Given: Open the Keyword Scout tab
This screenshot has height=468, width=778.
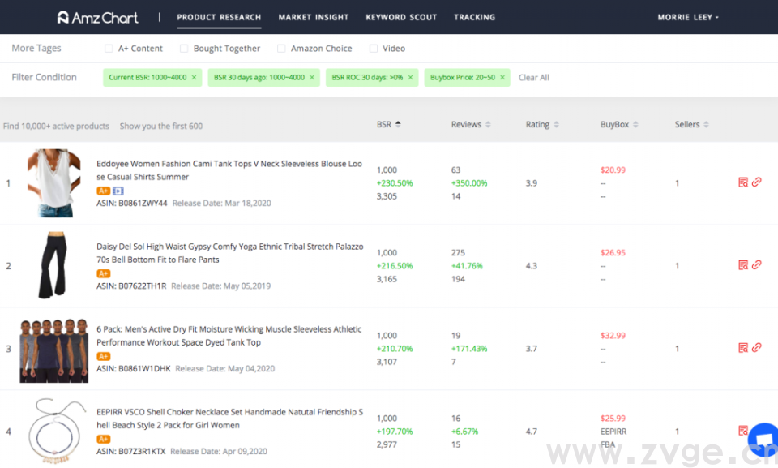Looking at the screenshot, I should pos(401,17).
